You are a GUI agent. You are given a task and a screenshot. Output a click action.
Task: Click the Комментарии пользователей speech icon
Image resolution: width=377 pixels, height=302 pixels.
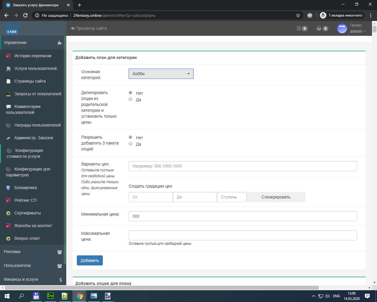tap(9, 106)
